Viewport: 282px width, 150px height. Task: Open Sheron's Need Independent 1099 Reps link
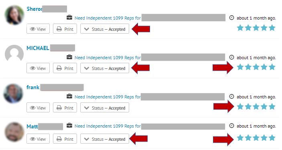108,18
